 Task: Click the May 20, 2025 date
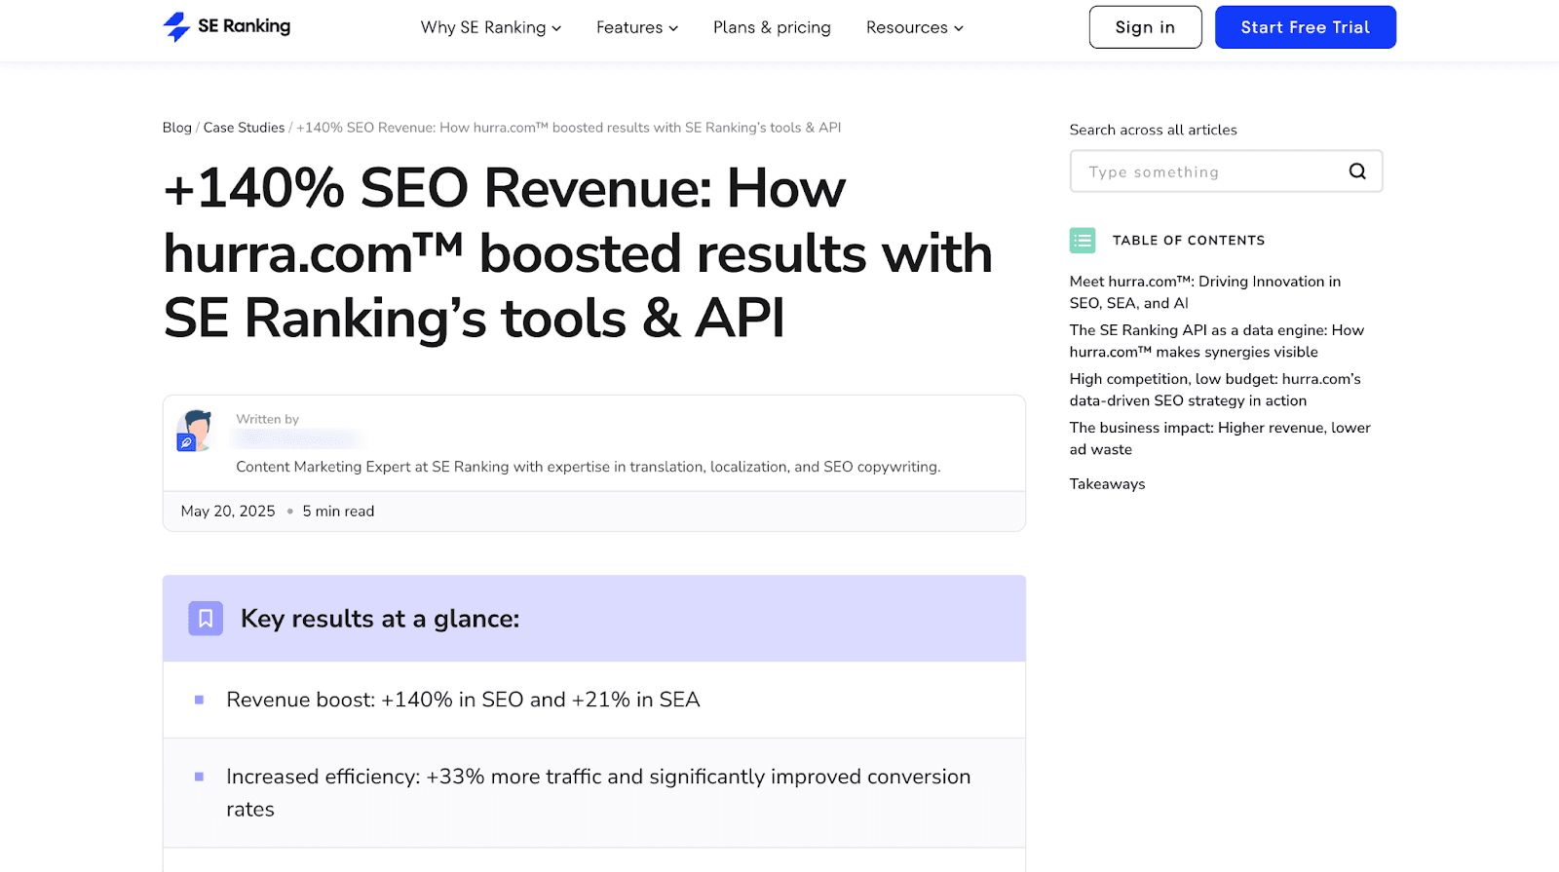(228, 512)
